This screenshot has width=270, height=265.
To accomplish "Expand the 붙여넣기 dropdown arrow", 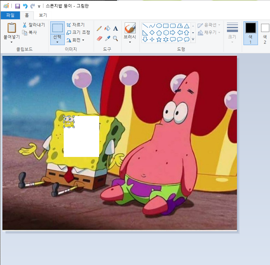I will click(x=12, y=42).
